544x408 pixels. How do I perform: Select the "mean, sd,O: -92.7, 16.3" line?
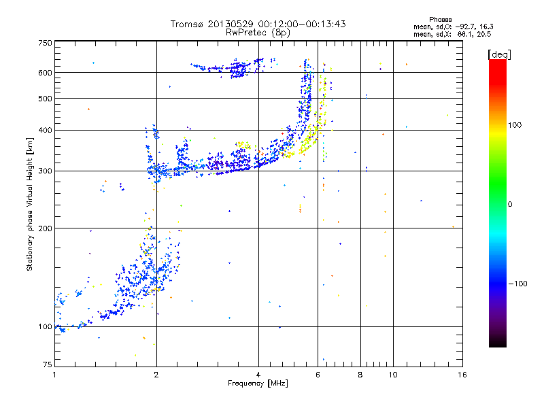454,27
